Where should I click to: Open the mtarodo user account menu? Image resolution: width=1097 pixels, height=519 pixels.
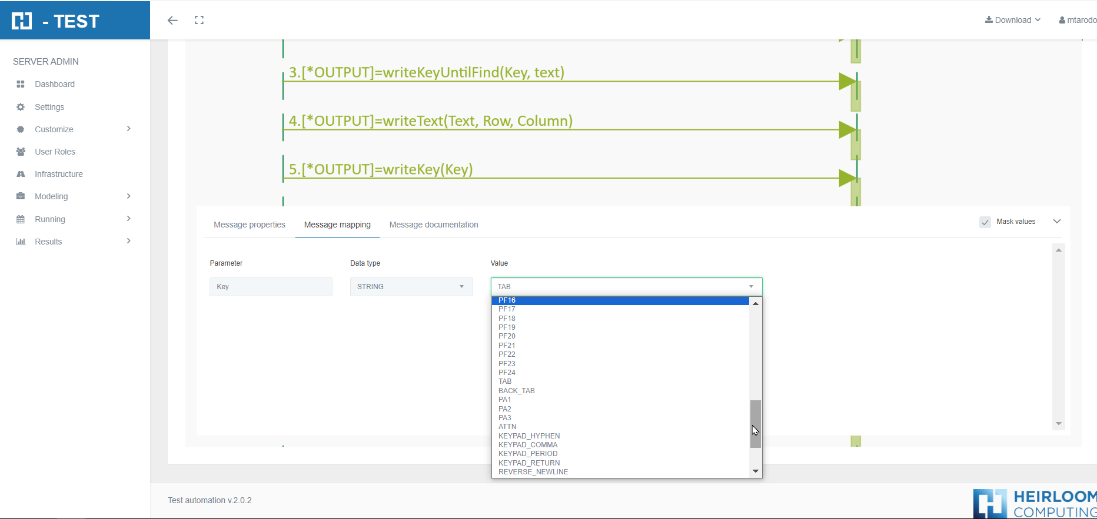1078,20
